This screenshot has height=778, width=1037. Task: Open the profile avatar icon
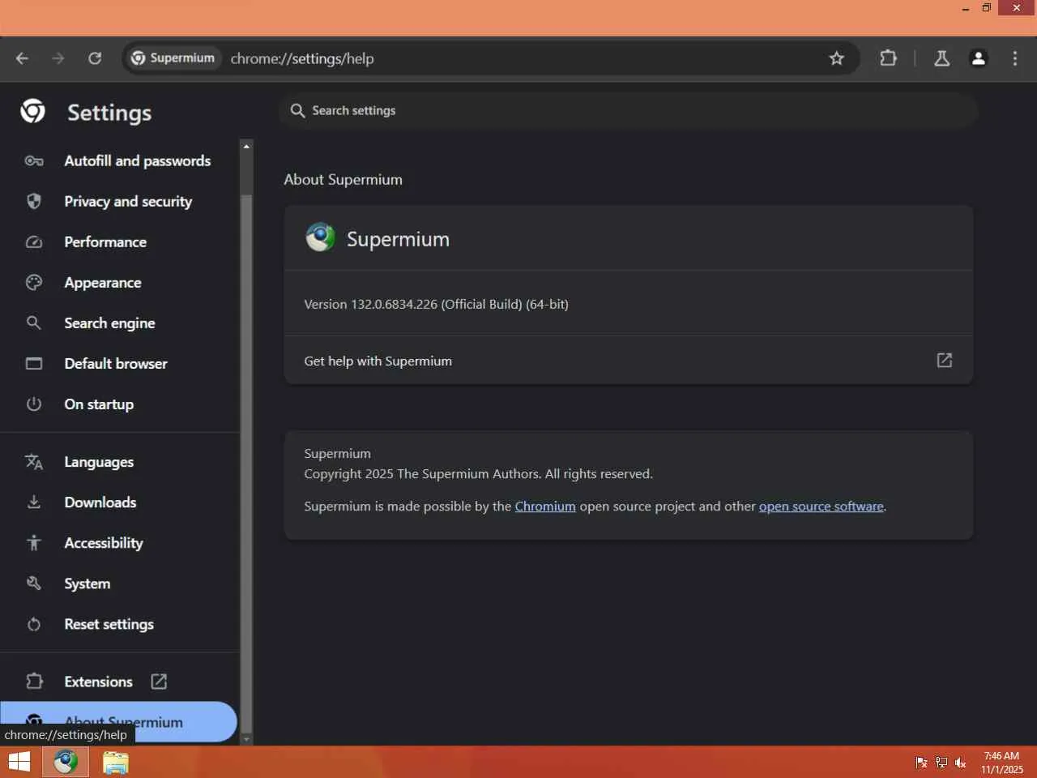[979, 58]
